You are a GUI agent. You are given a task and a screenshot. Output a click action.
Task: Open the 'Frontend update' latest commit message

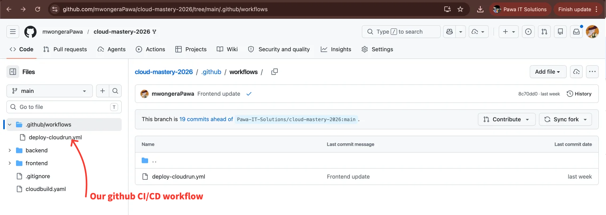coord(219,94)
